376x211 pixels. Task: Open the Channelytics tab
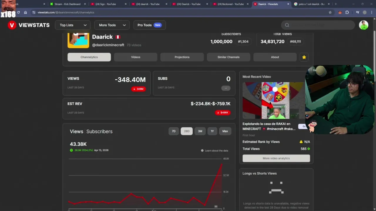[89, 57]
